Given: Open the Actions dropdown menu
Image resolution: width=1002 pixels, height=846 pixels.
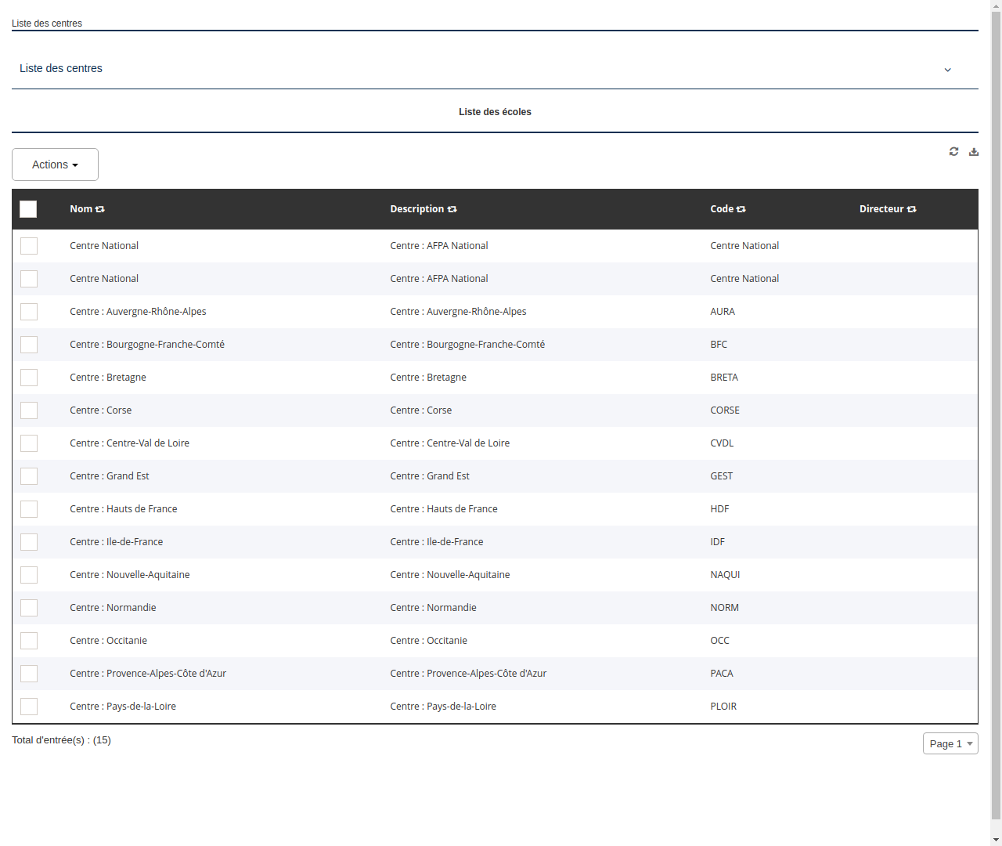Looking at the screenshot, I should click(x=55, y=164).
